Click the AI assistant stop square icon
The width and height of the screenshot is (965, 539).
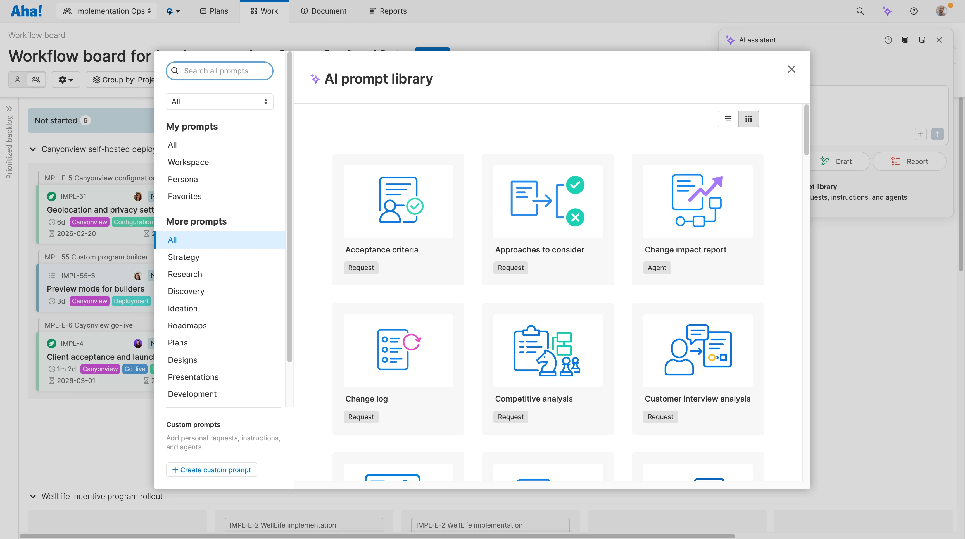click(x=905, y=40)
